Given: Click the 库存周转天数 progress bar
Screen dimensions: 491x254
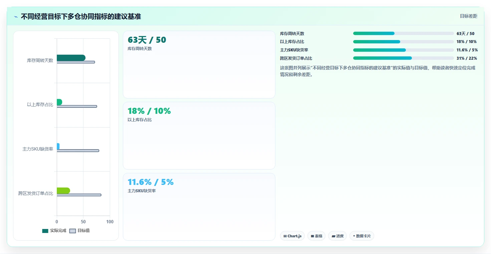Looking at the screenshot, I should (404, 33).
